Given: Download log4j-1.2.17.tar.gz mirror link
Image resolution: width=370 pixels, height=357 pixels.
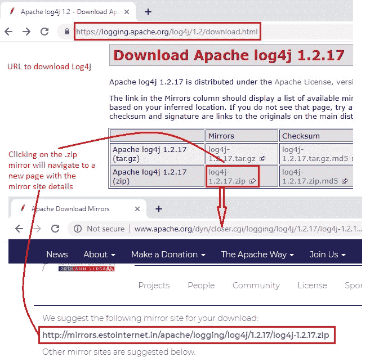Looking at the screenshot, I should click(x=232, y=154).
